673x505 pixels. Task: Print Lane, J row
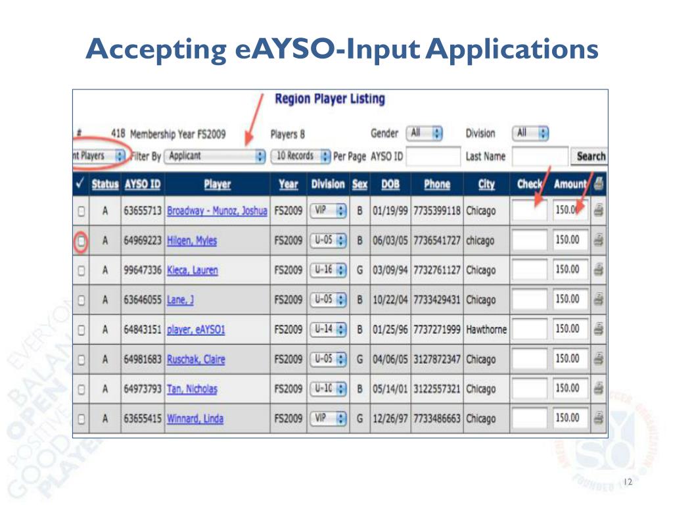[599, 299]
